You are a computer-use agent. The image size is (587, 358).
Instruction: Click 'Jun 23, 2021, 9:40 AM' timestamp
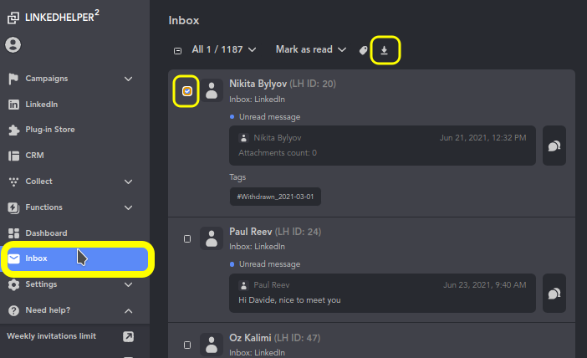pos(485,285)
